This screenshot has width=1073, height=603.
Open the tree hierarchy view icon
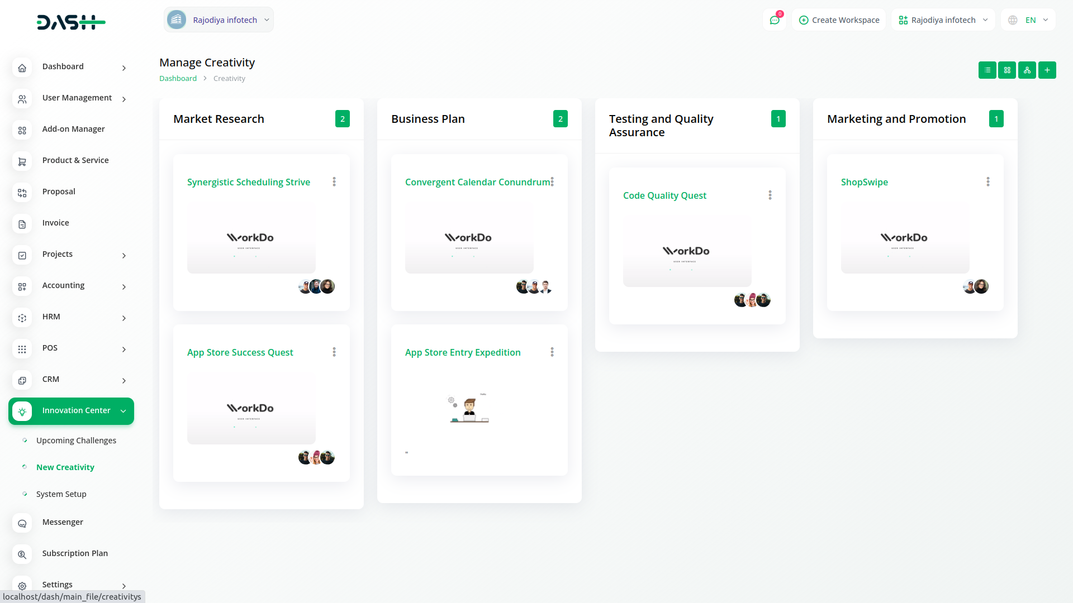(x=1027, y=70)
